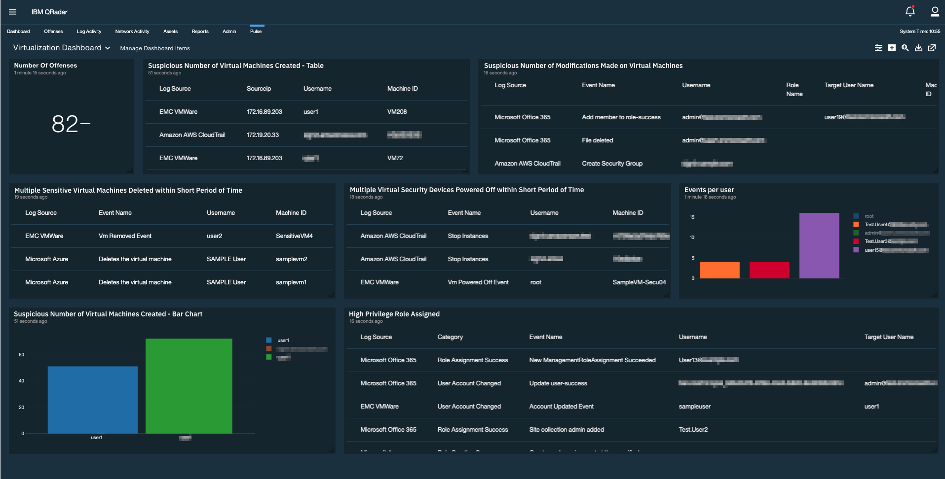Switch to the Reports tab
Viewport: 945px width, 479px height.
tap(200, 31)
